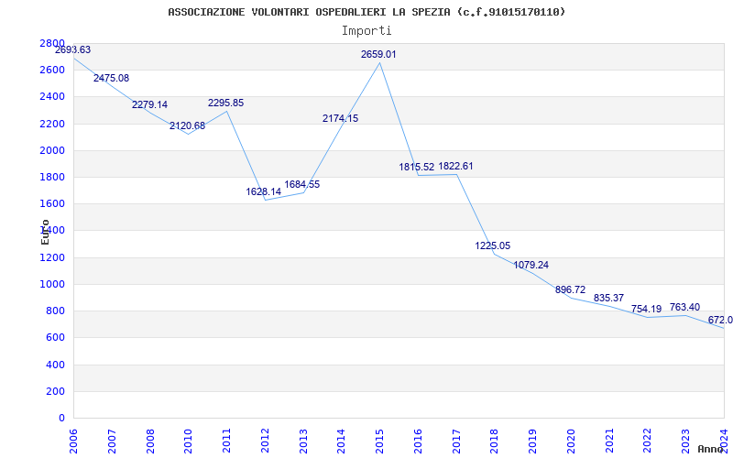
Task: Click the y-axis tick 2600
Action: coord(52,71)
